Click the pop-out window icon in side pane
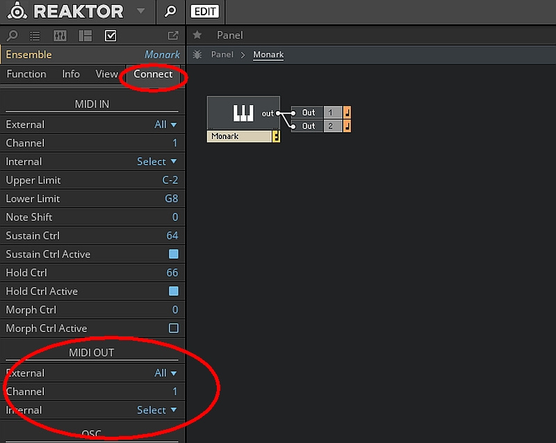Screen dimensions: 556x443 (x=173, y=35)
